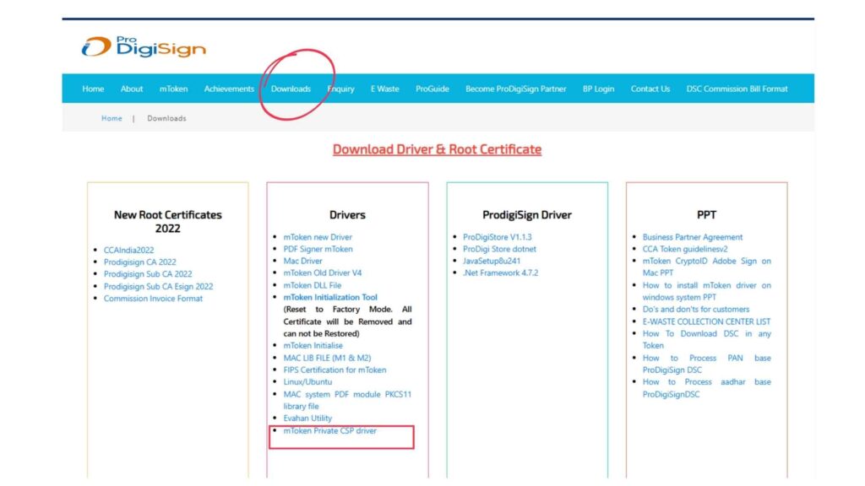This screenshot has height=486, width=865.
Task: Download .Net Framework 4.7.2
Action: pos(500,273)
